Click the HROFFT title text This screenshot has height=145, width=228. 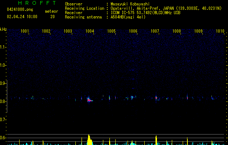37,3
